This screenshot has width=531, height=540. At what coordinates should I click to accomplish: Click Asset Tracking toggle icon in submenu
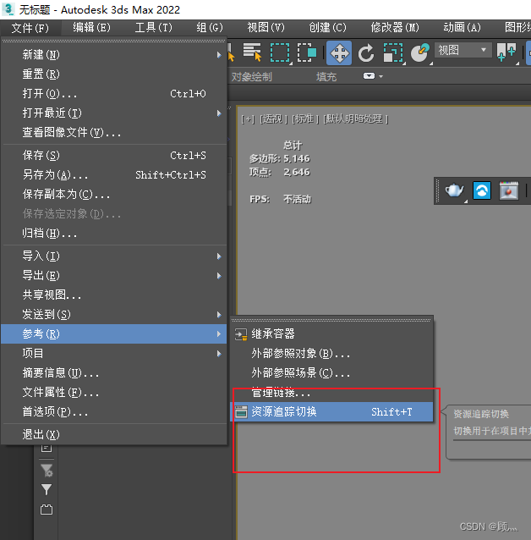click(241, 412)
